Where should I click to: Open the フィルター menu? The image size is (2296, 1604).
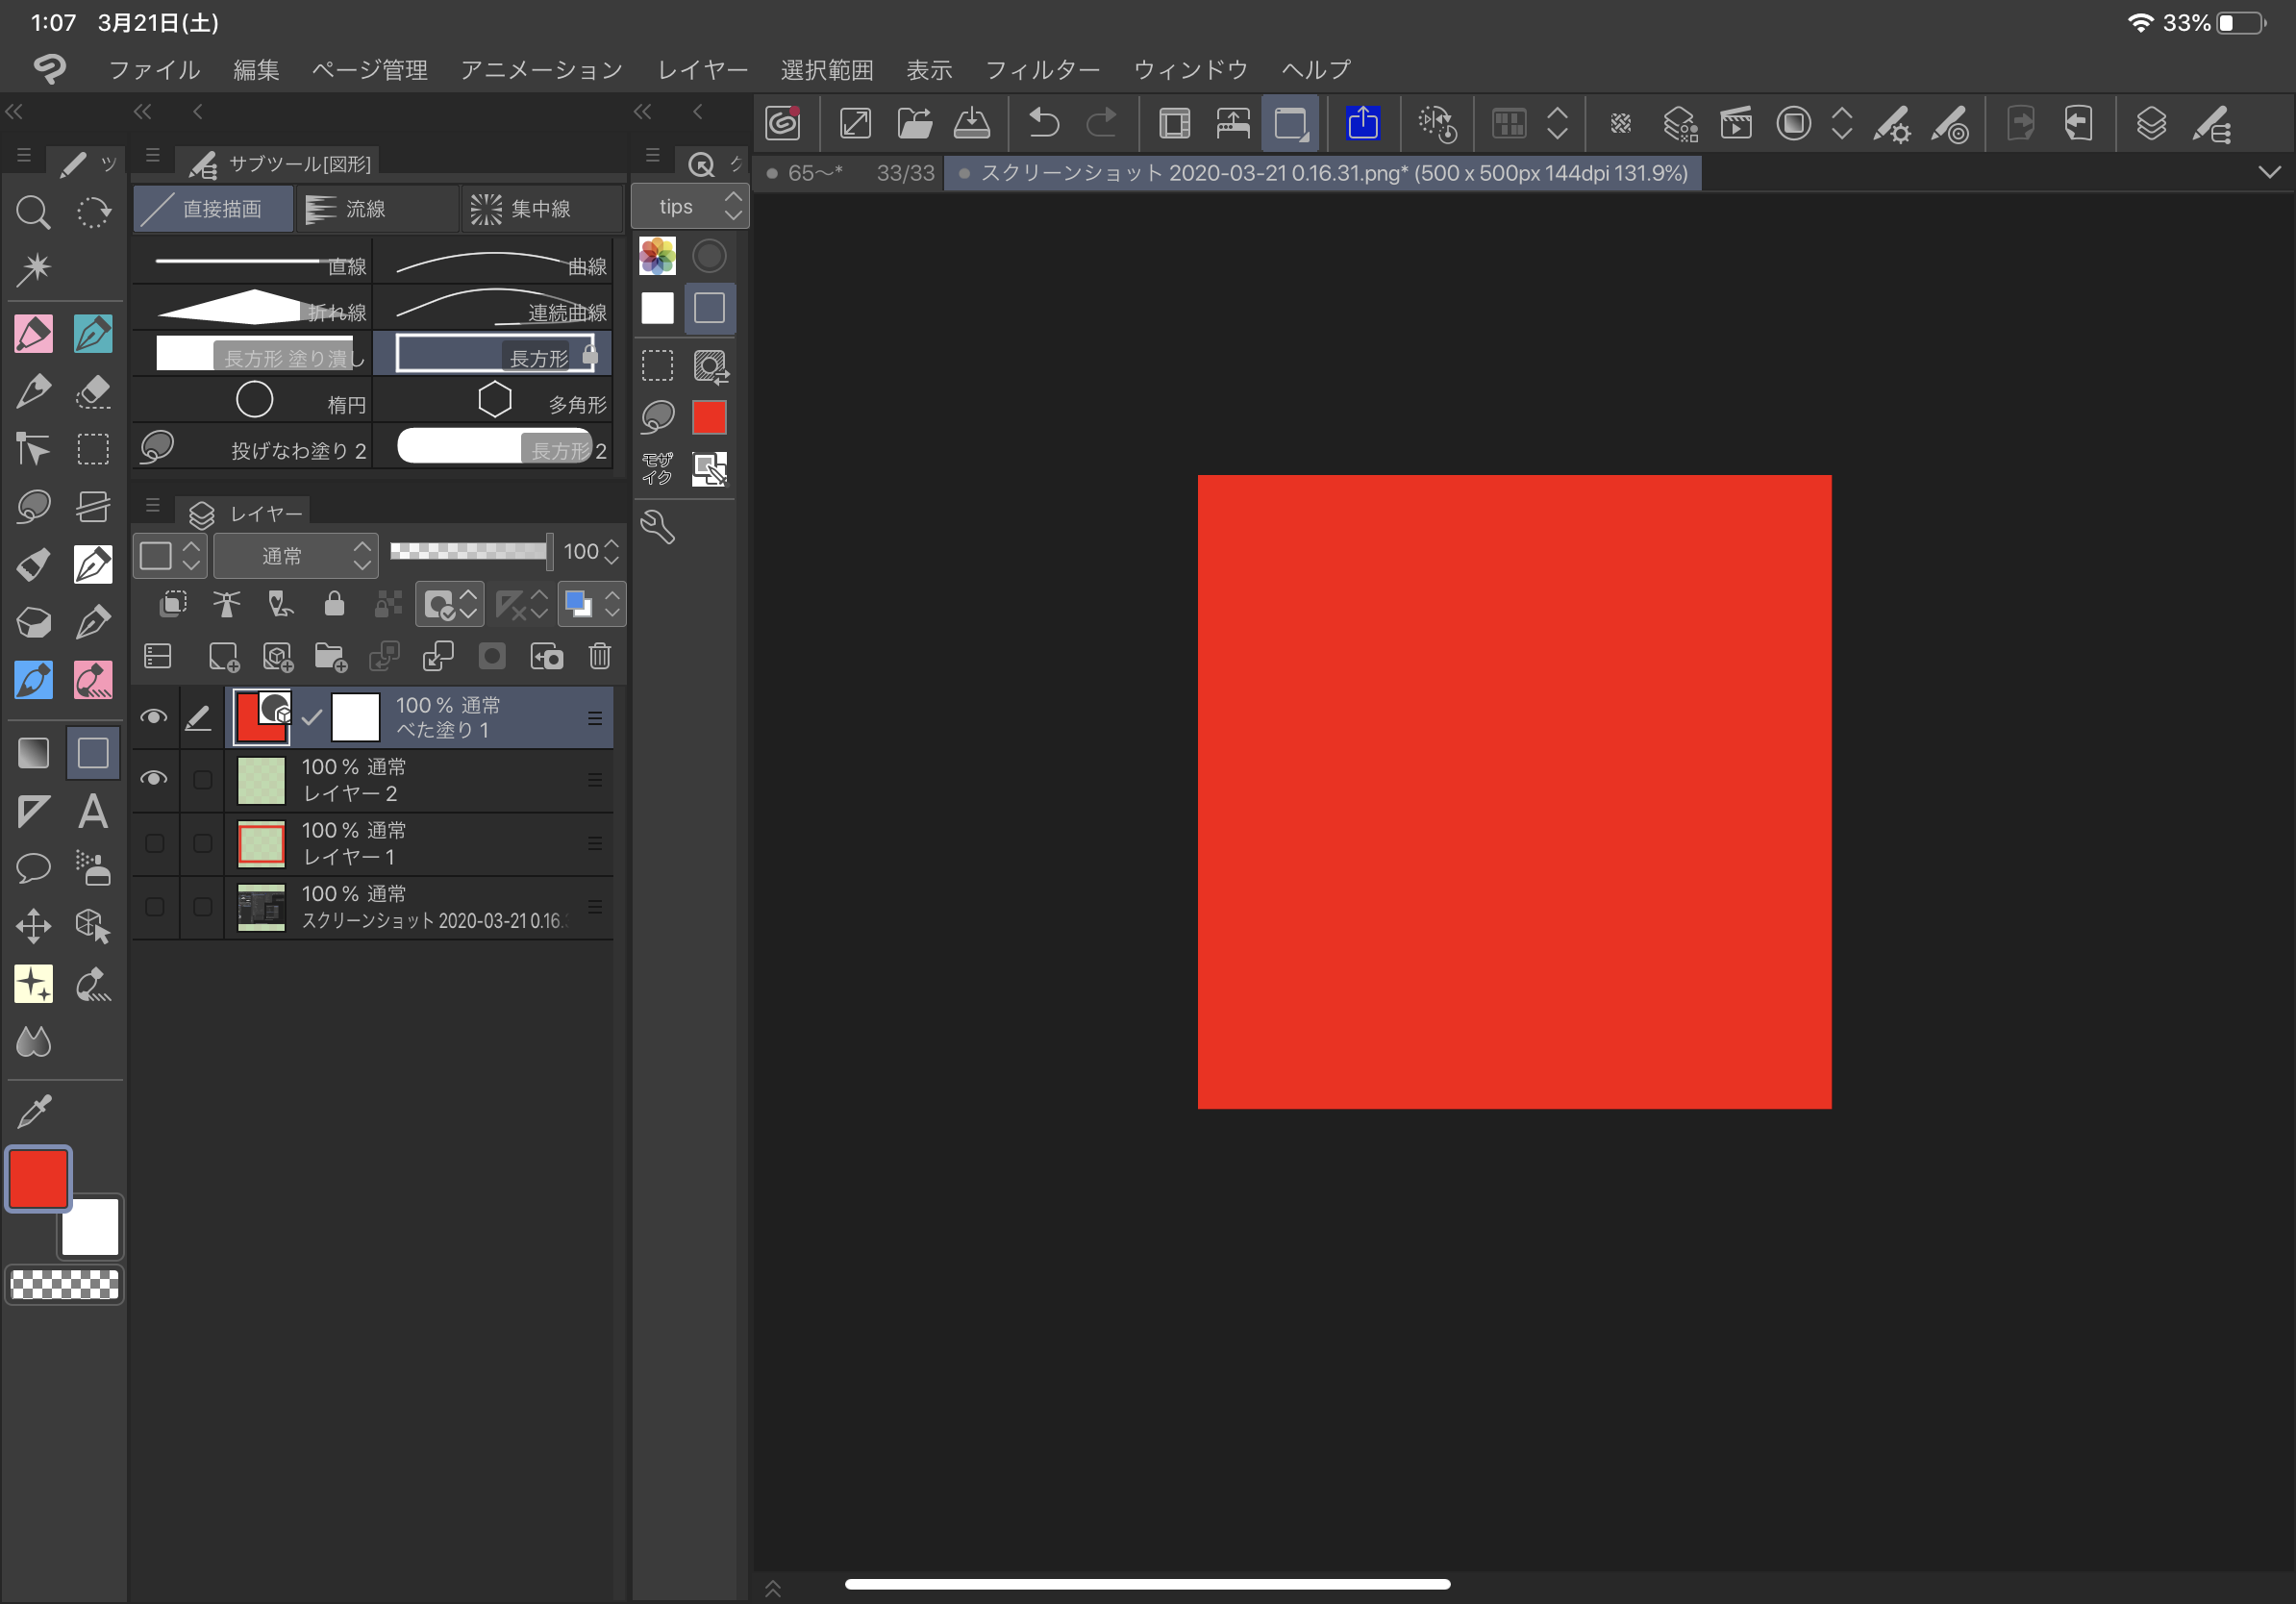(1042, 70)
